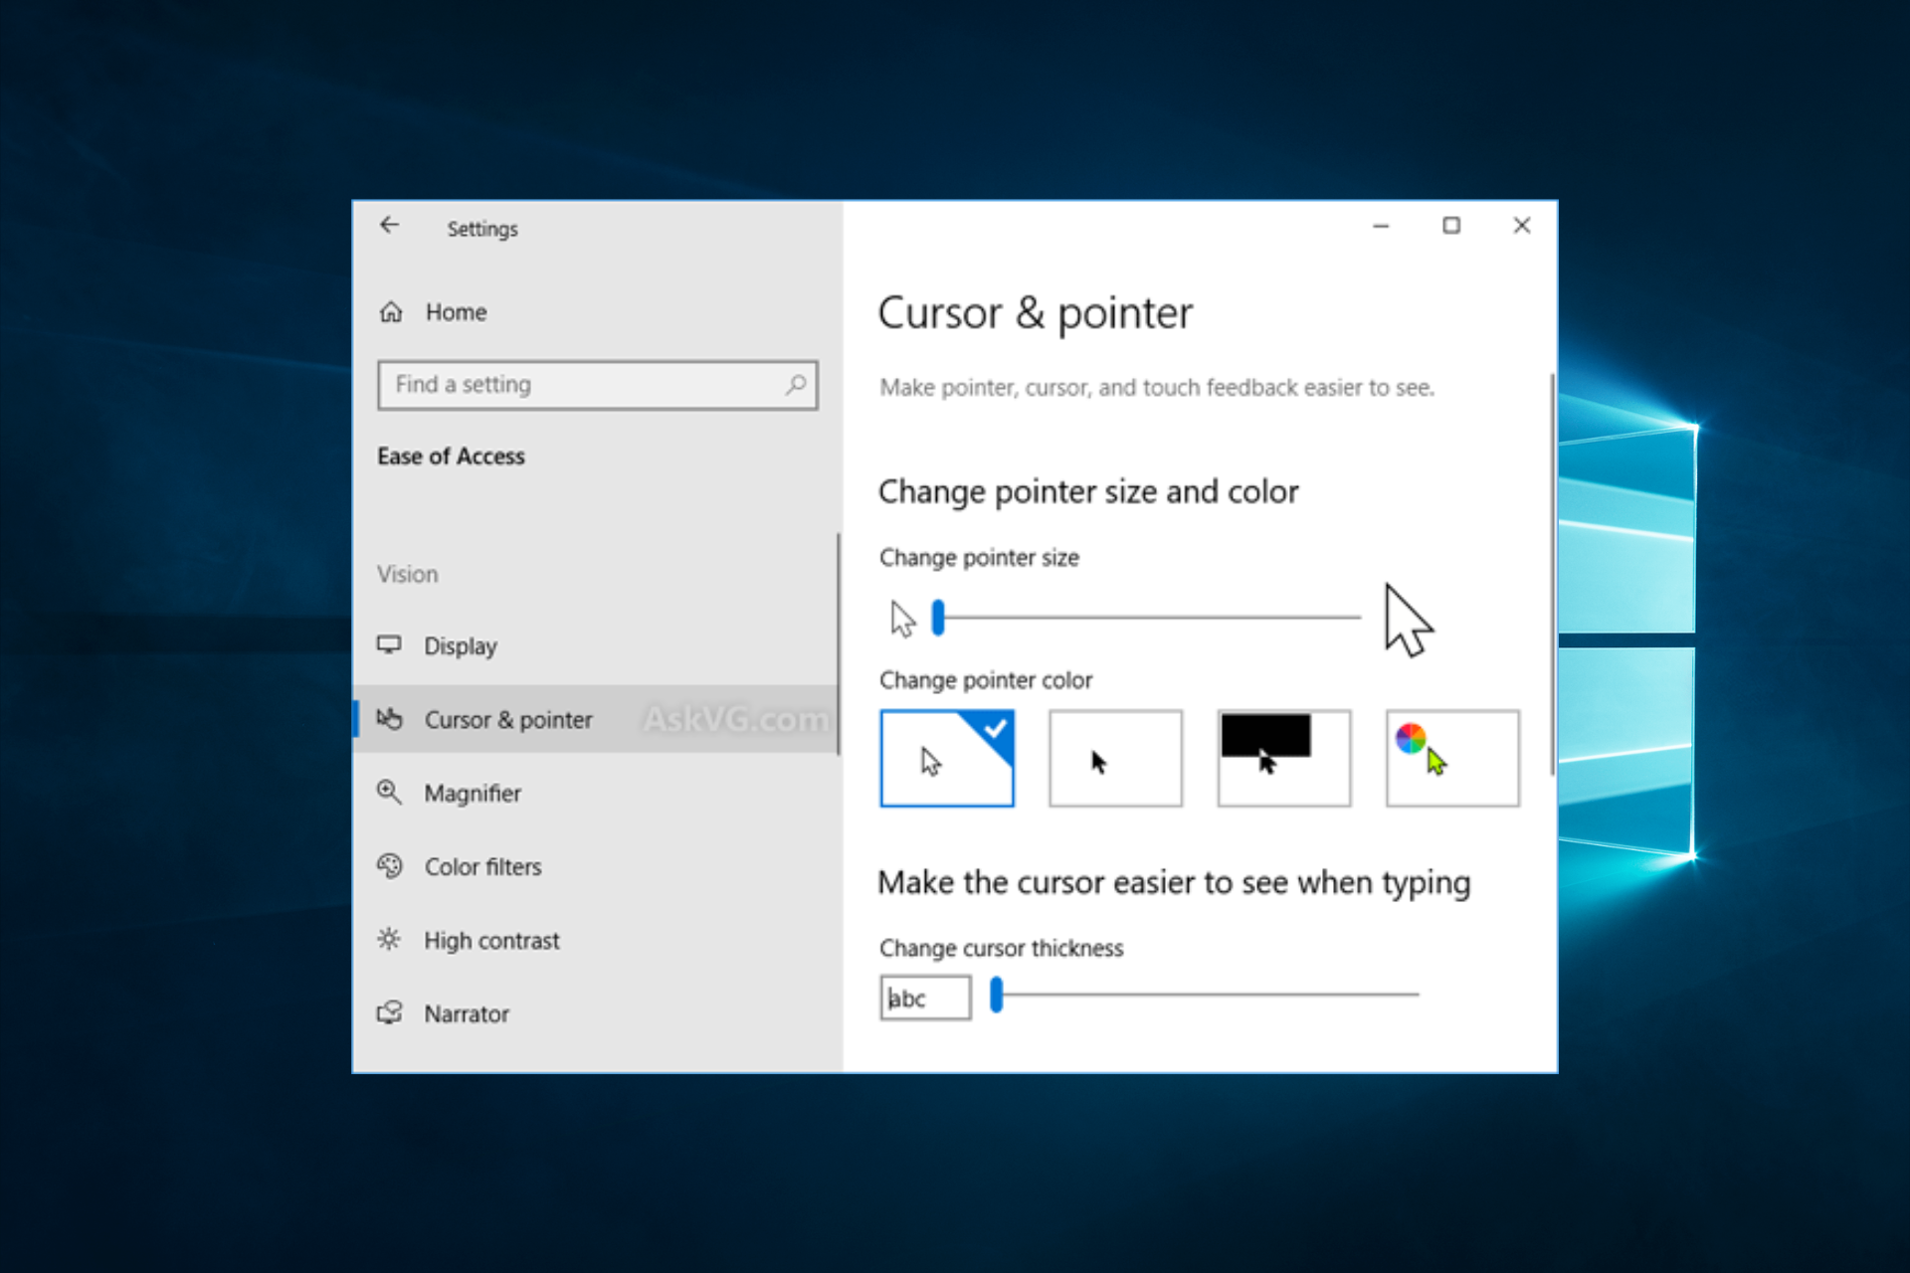Click the back arrow navigation icon
This screenshot has height=1273, width=1910.
tap(391, 228)
